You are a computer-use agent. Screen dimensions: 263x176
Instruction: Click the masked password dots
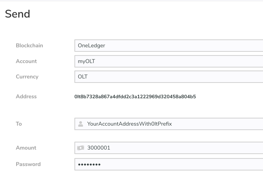tap(89, 165)
